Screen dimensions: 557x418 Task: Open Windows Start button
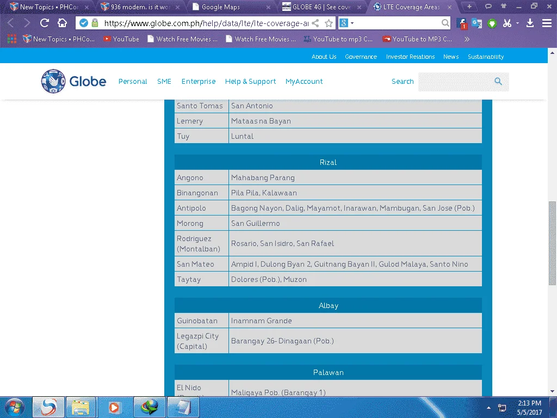pyautogui.click(x=14, y=407)
